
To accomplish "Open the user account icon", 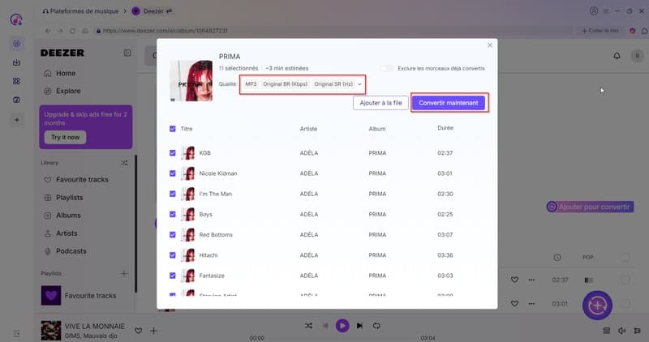I will coord(594,11).
